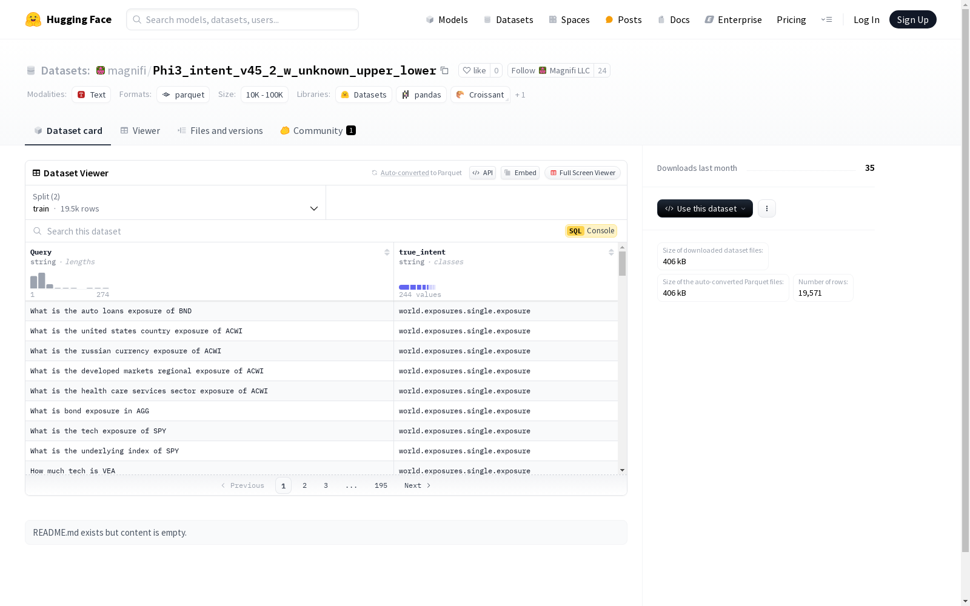Go to page 3 of the dataset
This screenshot has width=970, height=606.
(326, 485)
